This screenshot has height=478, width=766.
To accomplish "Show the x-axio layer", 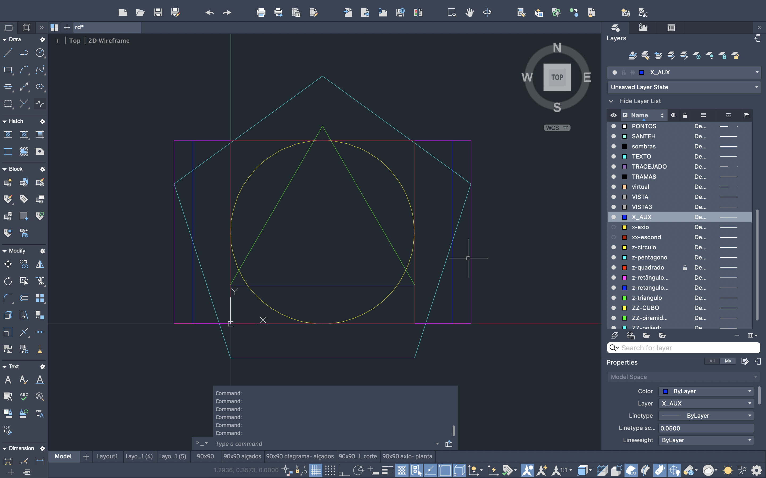I will (x=613, y=227).
